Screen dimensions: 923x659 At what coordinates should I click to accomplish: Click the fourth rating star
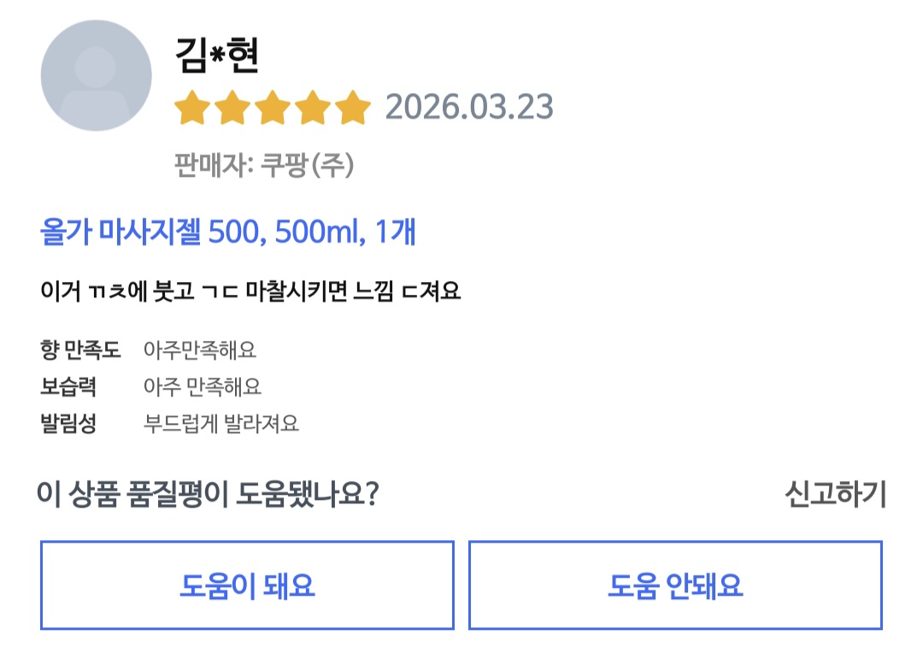311,109
